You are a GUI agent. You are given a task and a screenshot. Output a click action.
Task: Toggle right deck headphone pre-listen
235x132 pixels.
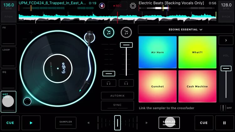[126, 83]
